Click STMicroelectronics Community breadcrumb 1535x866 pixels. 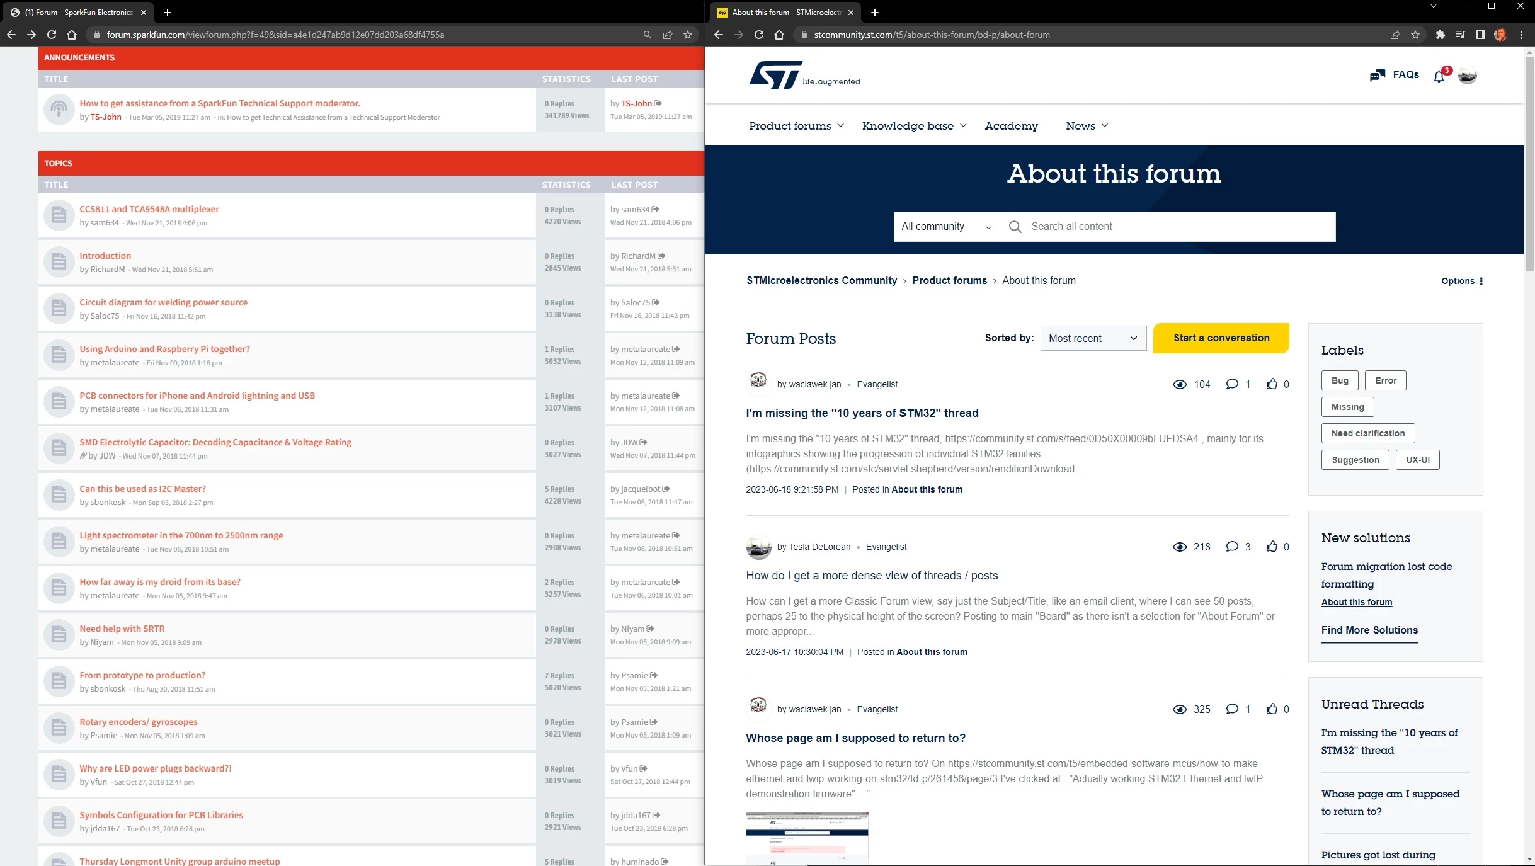821,281
